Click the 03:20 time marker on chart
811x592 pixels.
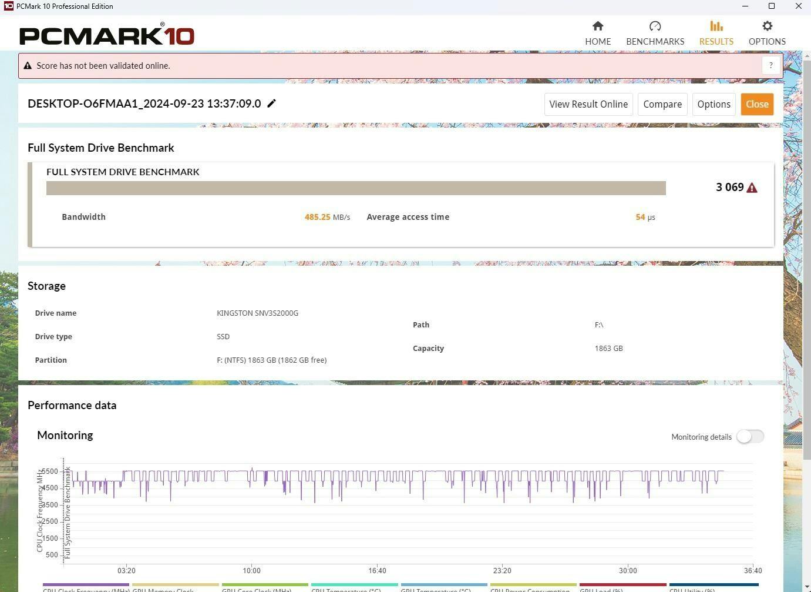pos(126,570)
